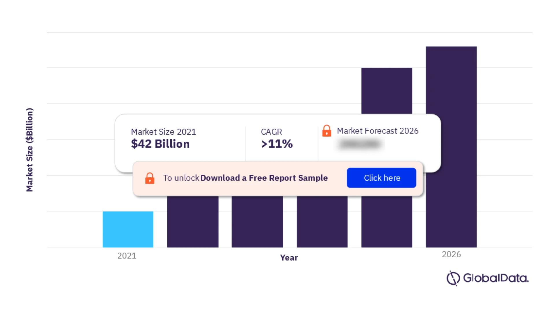Screen dimensions: 555x312
Task: Click the GlobalData brand text
Action: pos(495,278)
